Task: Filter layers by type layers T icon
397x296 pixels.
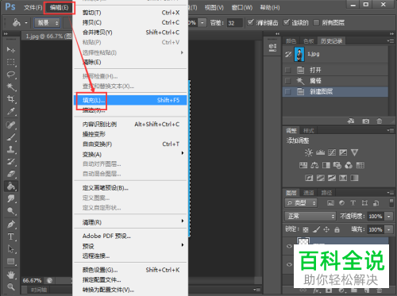Action: (353, 203)
